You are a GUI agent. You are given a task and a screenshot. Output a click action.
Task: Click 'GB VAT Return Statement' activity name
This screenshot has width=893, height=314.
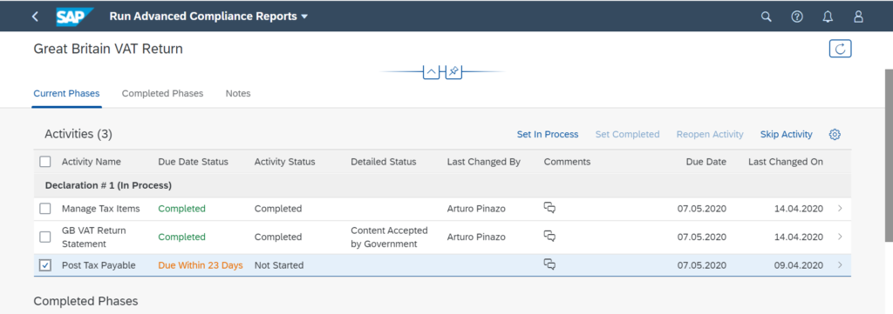[x=94, y=237]
